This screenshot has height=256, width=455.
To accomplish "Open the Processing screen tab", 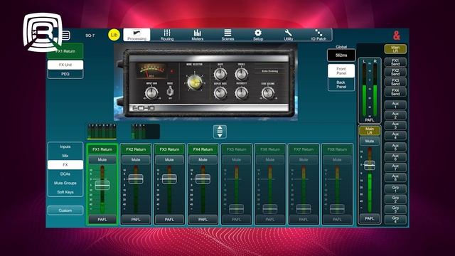I will tap(136, 35).
